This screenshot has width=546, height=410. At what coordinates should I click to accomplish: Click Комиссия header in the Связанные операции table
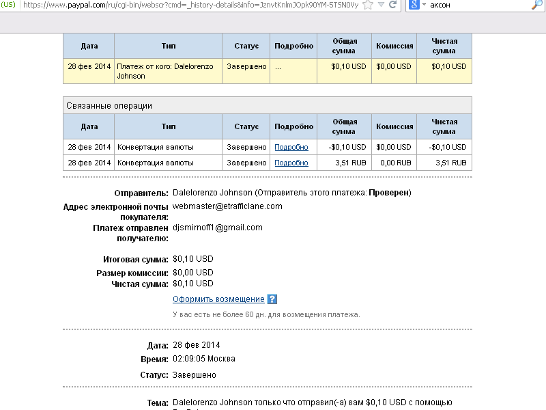click(394, 126)
